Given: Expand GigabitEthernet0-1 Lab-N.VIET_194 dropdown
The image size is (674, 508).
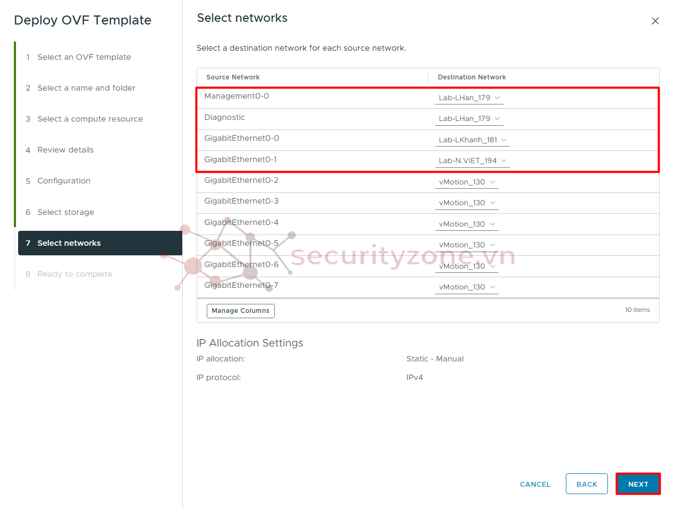Looking at the screenshot, I should tap(473, 160).
